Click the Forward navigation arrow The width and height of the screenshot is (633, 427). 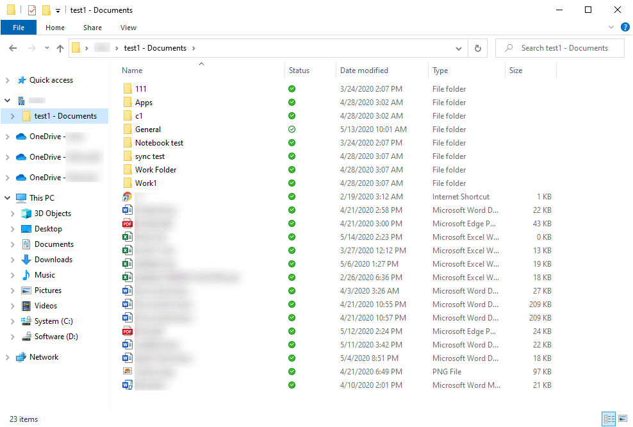(x=31, y=48)
